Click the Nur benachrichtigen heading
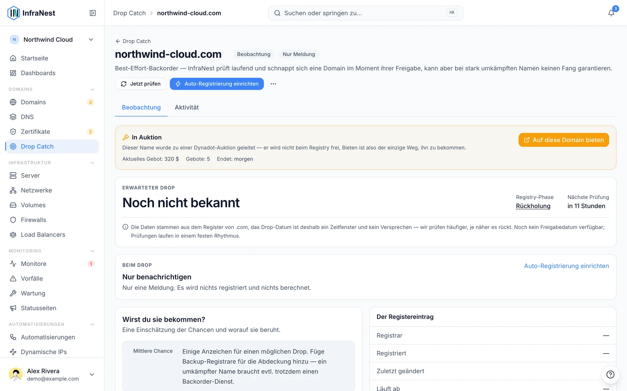The image size is (627, 391). point(157,277)
